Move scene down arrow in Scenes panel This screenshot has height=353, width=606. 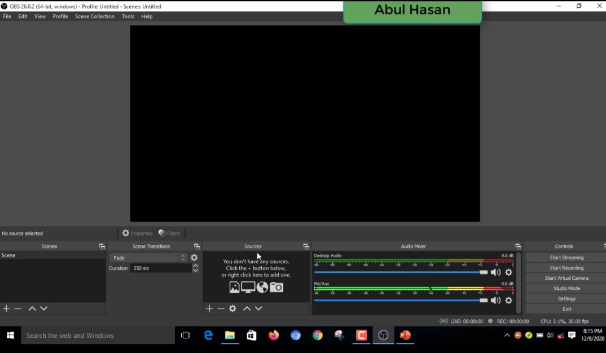43,308
